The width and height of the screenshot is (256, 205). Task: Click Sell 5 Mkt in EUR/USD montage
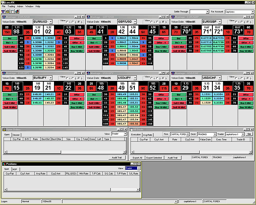10,47
